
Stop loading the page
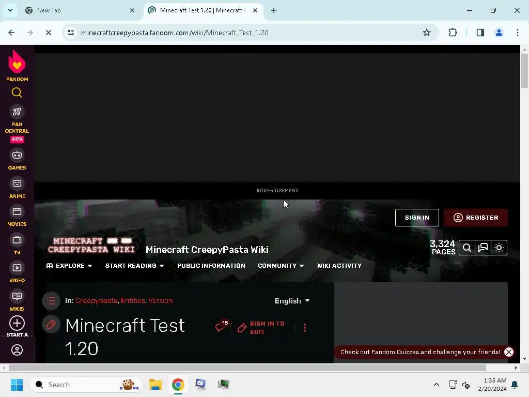point(48,33)
